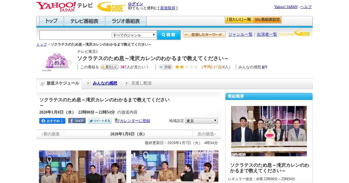
Task: Open the Yahoo! JAPAN テレビ logo
Action: (65, 6)
